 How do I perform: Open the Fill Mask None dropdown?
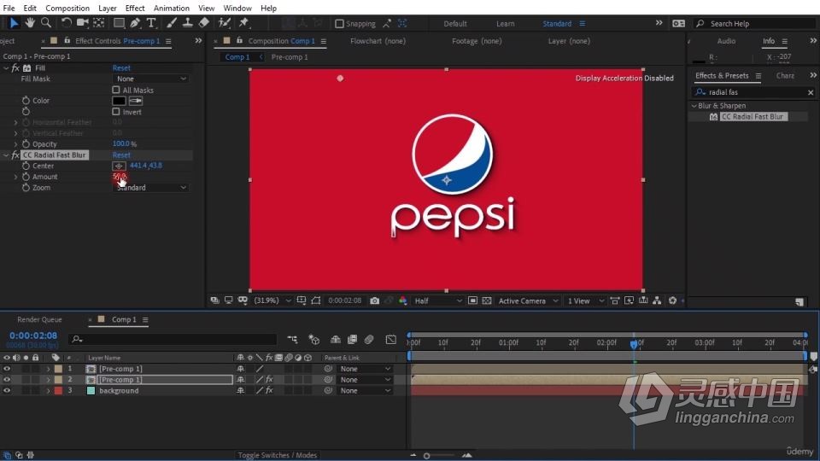coord(150,79)
